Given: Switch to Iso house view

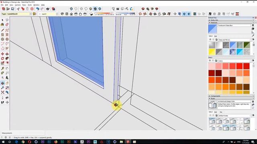Looking at the screenshot, I should pos(62,14).
